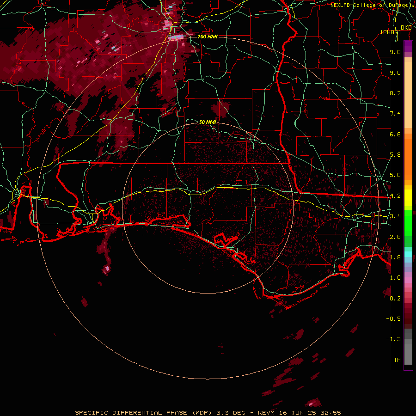Click the peach tan segment of the color bar
Viewport: 416px width, 416px height.
[408, 95]
